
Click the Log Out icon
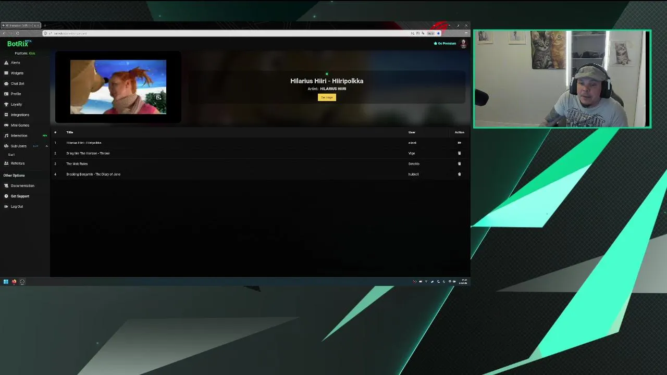(6, 206)
